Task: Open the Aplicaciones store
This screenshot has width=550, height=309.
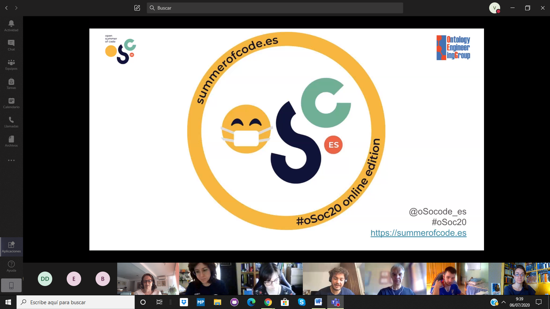Action: point(11,247)
